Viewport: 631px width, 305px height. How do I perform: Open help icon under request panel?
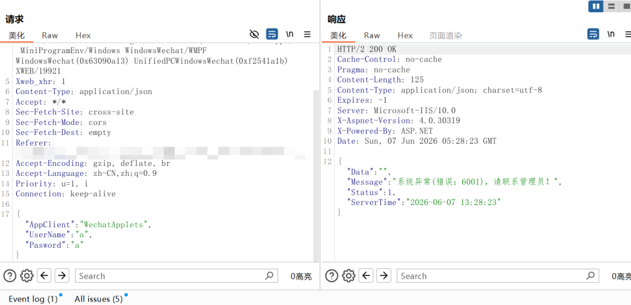coord(10,276)
